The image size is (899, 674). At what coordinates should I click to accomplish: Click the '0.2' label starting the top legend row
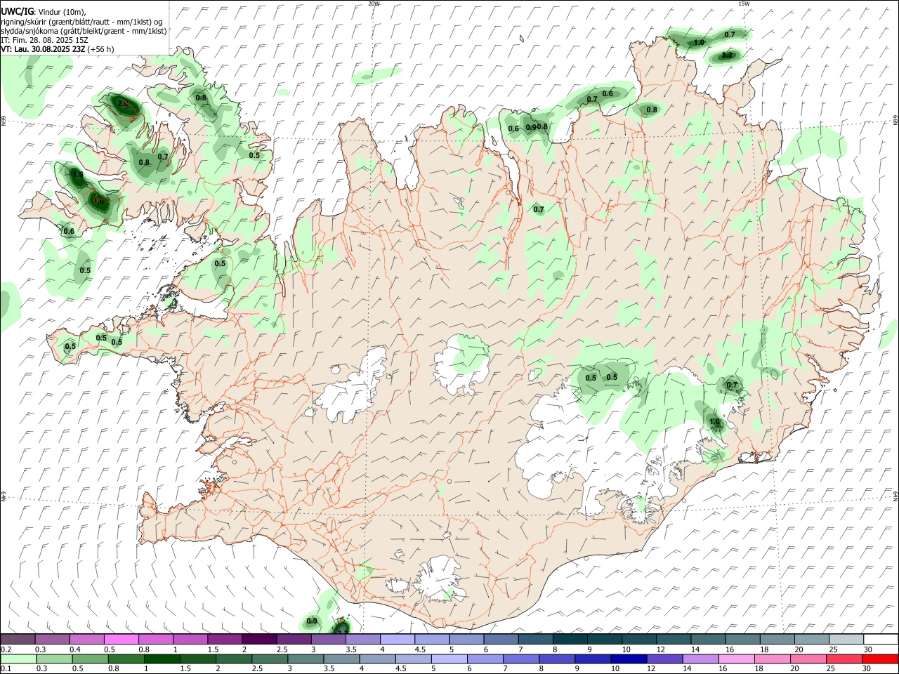point(6,649)
